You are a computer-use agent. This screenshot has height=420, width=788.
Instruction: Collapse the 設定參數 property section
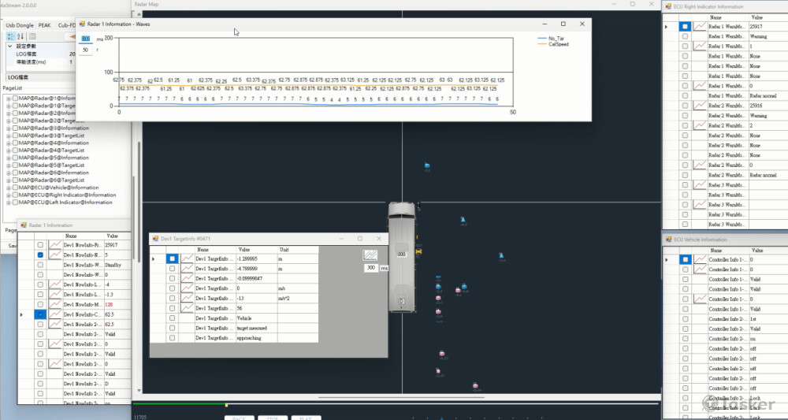[x=9, y=46]
